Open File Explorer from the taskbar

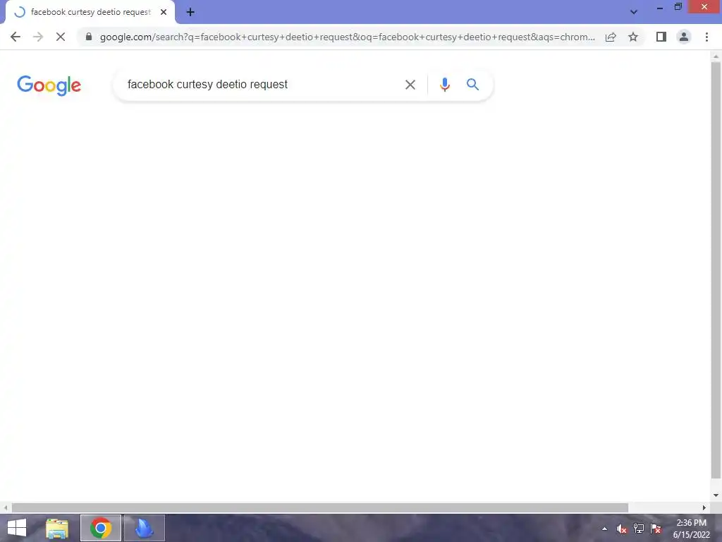[57, 528]
